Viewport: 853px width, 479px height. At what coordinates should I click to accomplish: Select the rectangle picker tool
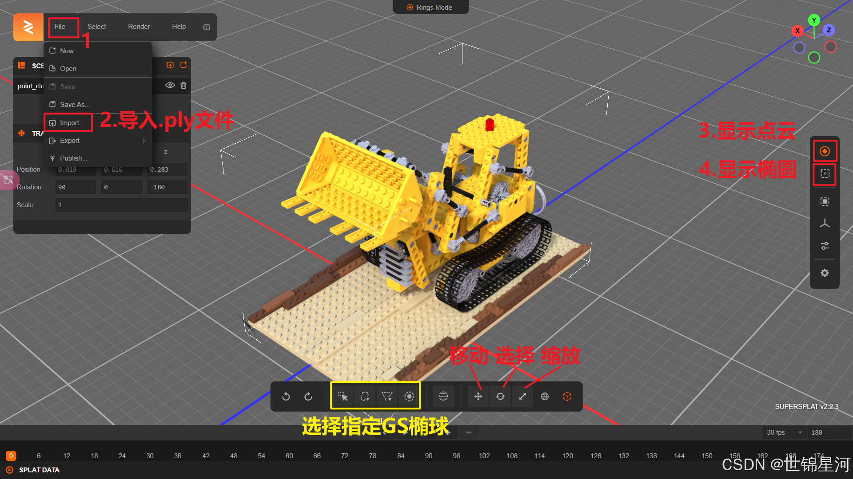(343, 397)
